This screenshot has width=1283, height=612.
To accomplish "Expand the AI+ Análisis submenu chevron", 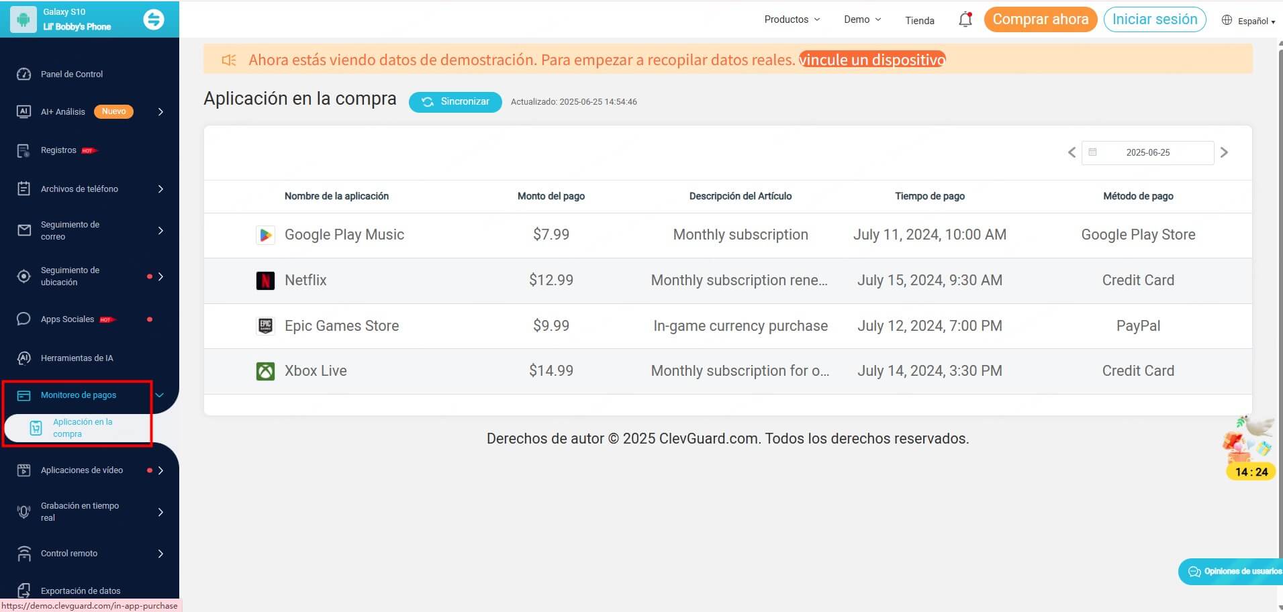I will pos(160,111).
